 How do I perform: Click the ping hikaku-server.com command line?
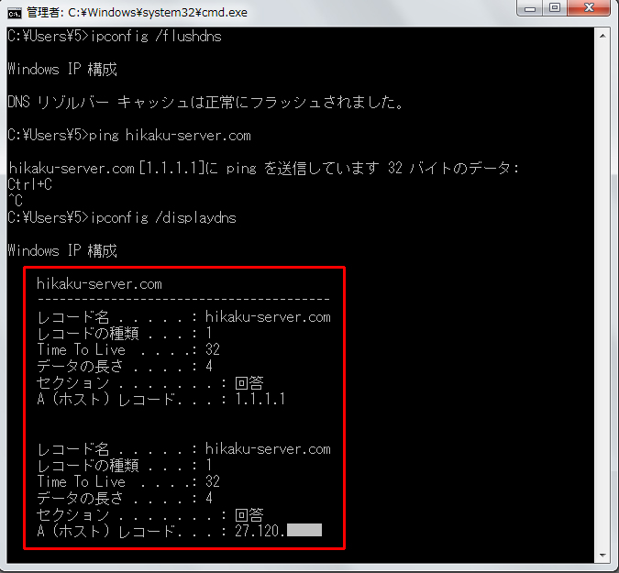coord(128,135)
